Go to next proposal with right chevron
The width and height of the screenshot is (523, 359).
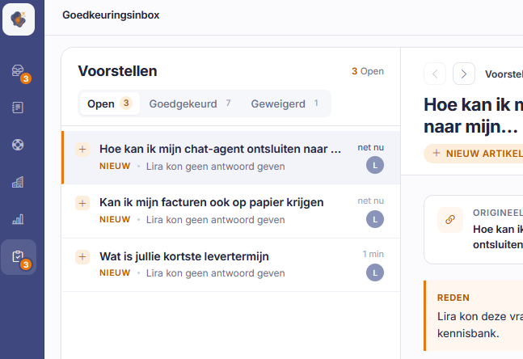tap(464, 74)
